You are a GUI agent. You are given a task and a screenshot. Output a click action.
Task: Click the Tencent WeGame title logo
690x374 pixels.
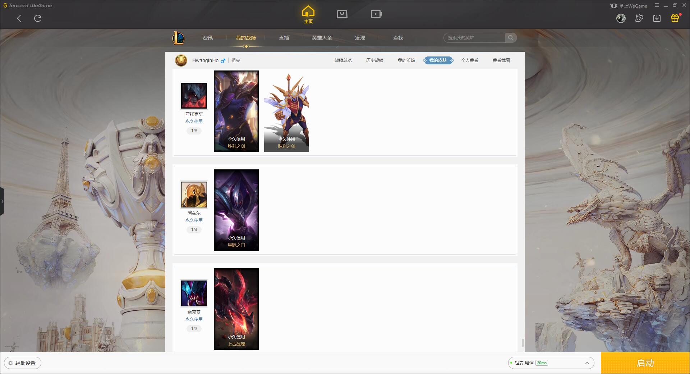coord(28,5)
